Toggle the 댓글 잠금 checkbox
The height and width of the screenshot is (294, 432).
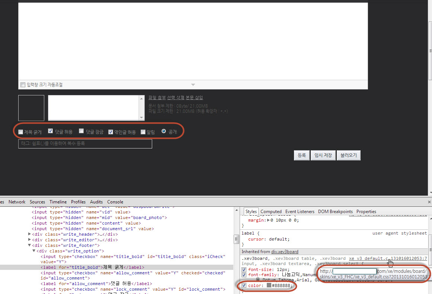81,131
